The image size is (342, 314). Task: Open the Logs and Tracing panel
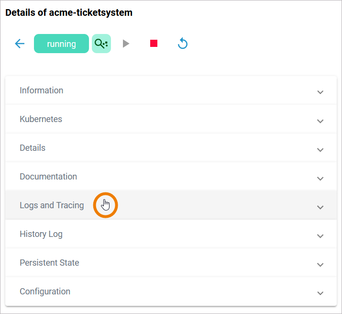52,205
